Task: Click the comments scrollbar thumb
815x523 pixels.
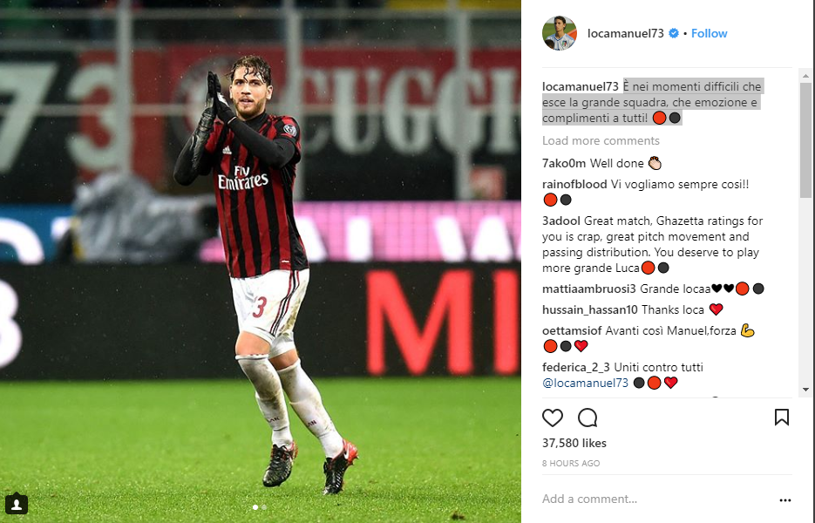Action: (x=805, y=139)
